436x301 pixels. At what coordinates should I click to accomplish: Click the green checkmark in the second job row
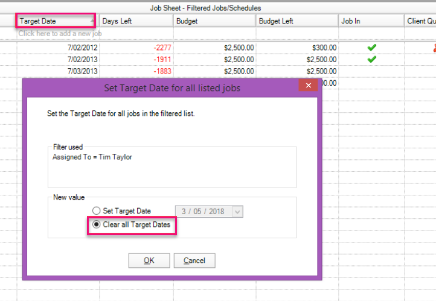(371, 59)
